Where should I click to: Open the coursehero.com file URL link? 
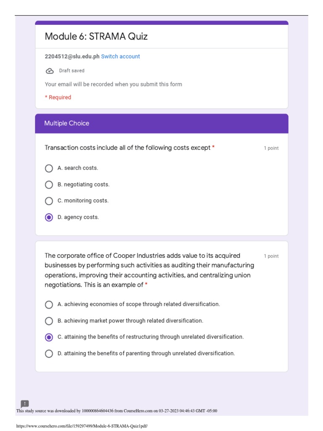(x=82, y=426)
